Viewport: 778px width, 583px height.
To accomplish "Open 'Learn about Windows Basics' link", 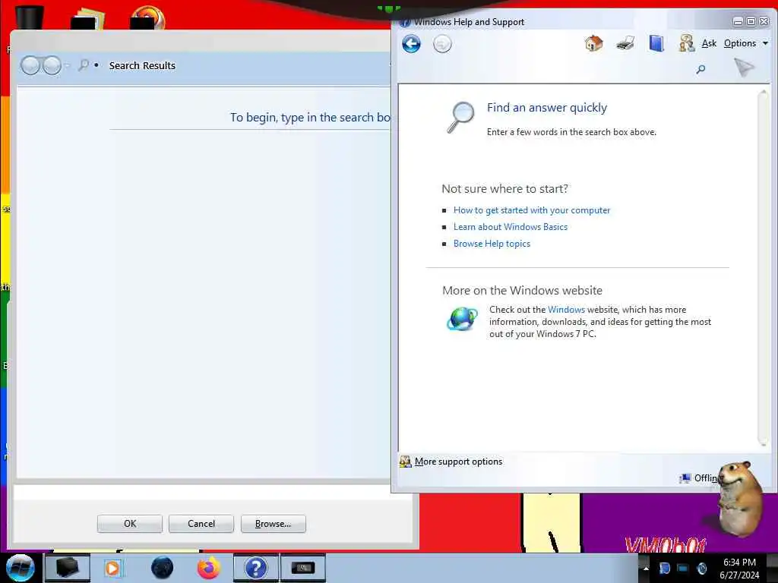I will click(510, 227).
